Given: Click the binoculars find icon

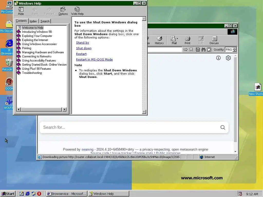Looking at the screenshot, I should pyautogui.click(x=203, y=50).
